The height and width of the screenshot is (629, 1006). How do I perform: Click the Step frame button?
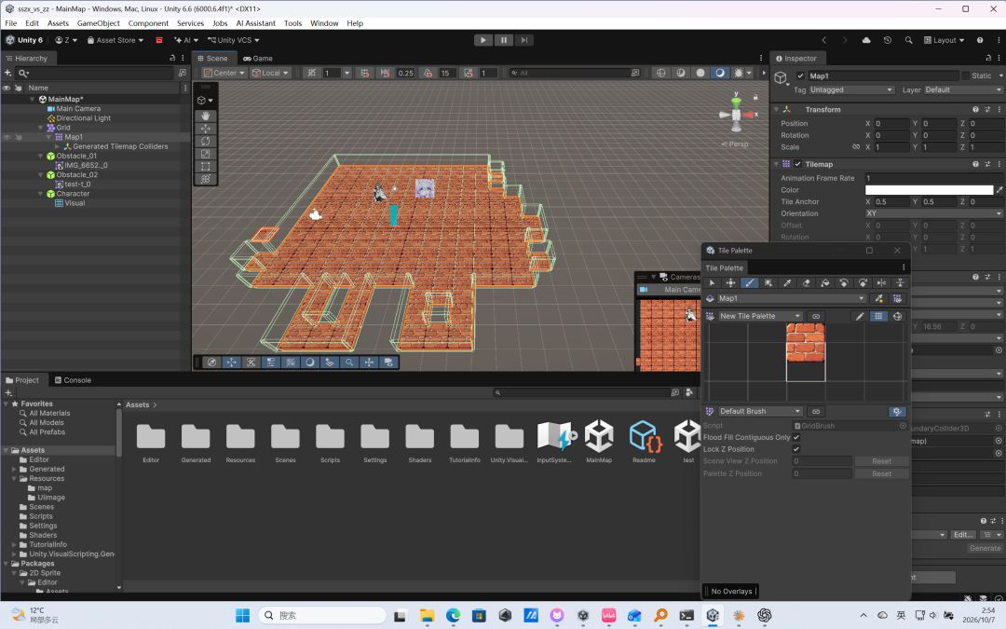click(524, 40)
